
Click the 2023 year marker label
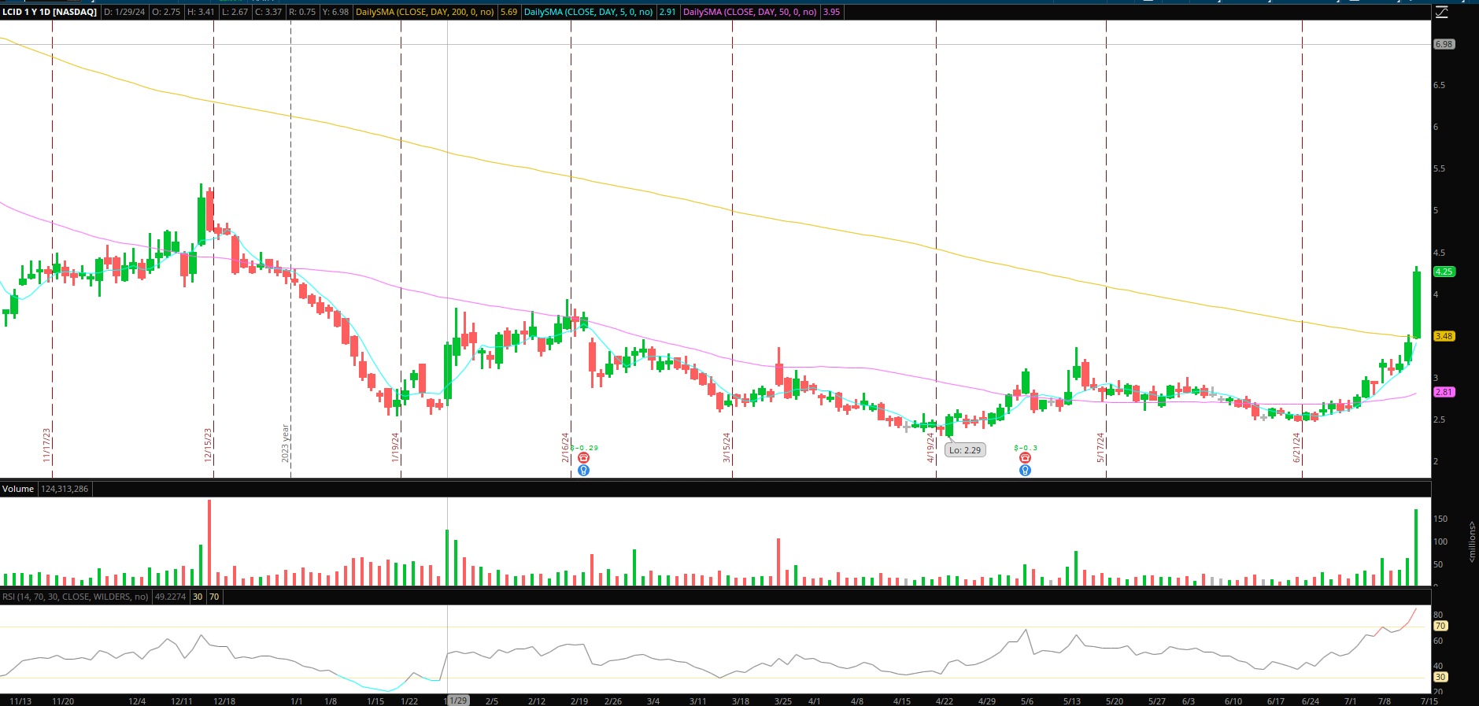[286, 443]
